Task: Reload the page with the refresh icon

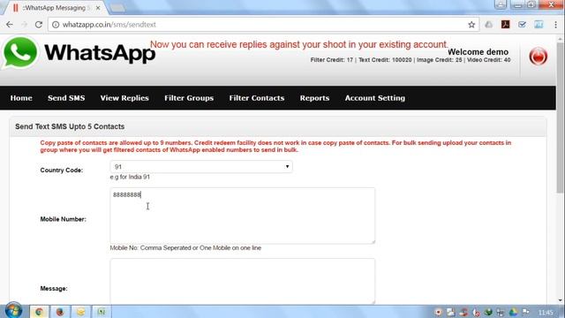Action: [39, 25]
